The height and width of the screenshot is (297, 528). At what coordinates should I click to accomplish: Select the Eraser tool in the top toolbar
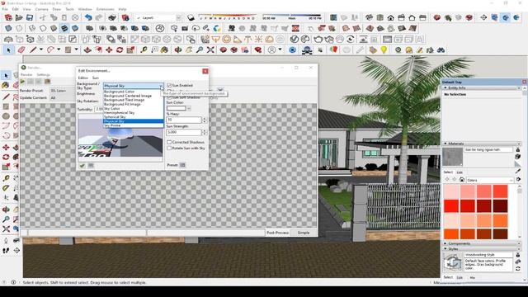21,49
